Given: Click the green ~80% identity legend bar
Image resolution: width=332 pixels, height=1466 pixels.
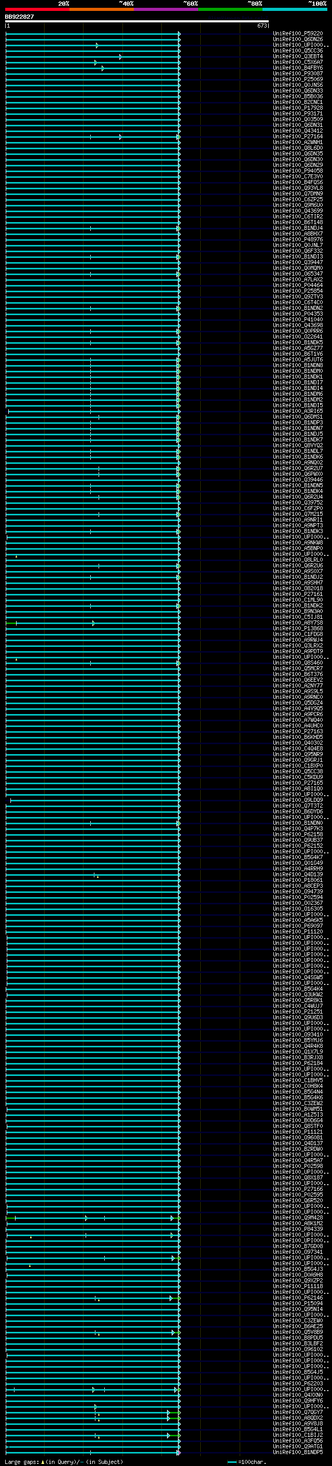Looking at the screenshot, I should pos(230,9).
